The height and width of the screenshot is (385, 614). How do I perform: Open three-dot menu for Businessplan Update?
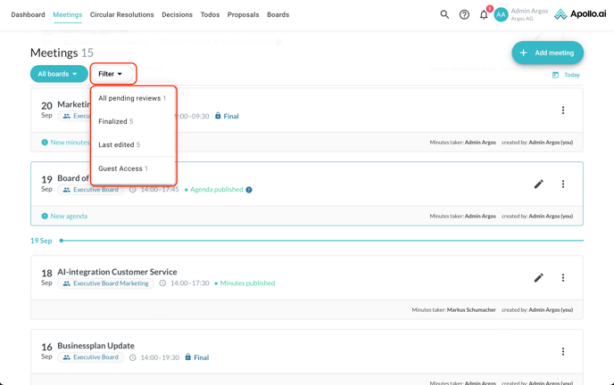(x=563, y=352)
